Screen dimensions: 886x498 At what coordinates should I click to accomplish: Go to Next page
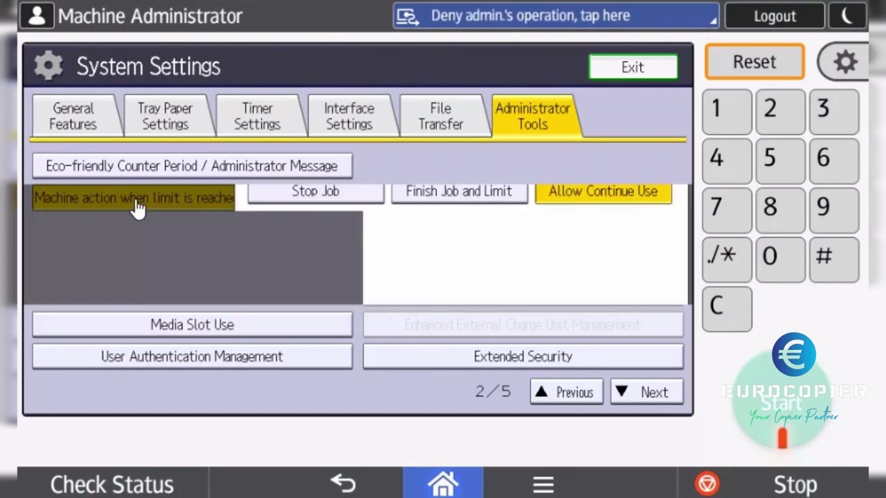pos(647,392)
